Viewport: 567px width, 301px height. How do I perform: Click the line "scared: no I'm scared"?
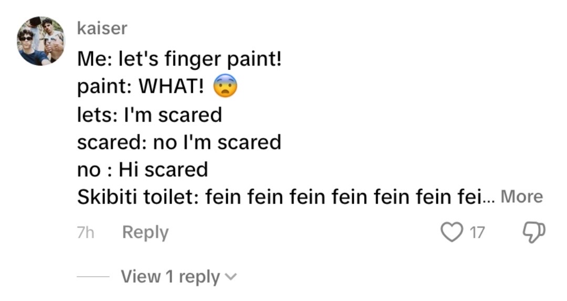point(179,142)
